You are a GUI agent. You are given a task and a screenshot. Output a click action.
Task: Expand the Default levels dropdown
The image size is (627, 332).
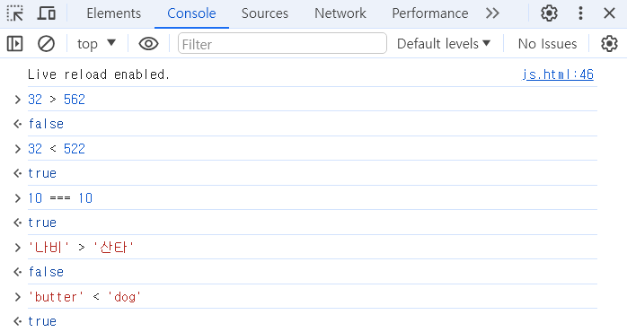point(444,44)
